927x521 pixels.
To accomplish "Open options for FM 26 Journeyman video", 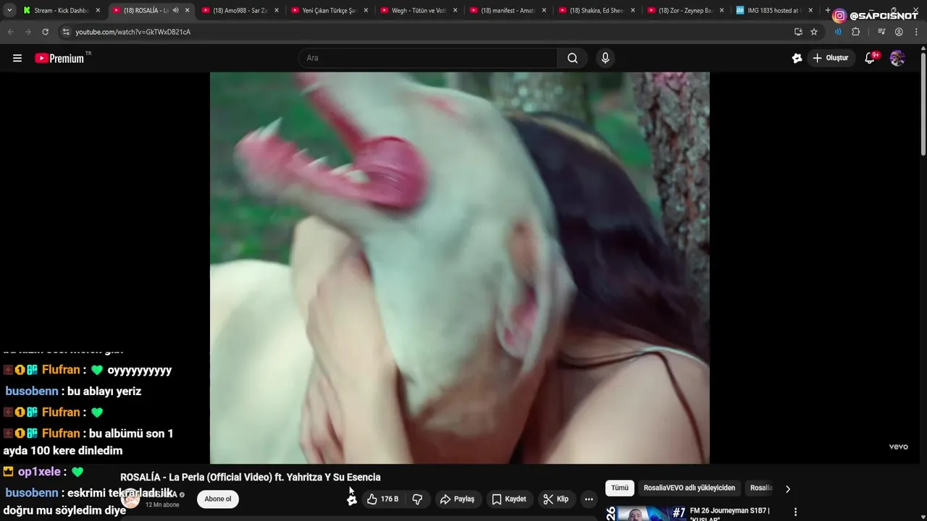I will tap(795, 512).
